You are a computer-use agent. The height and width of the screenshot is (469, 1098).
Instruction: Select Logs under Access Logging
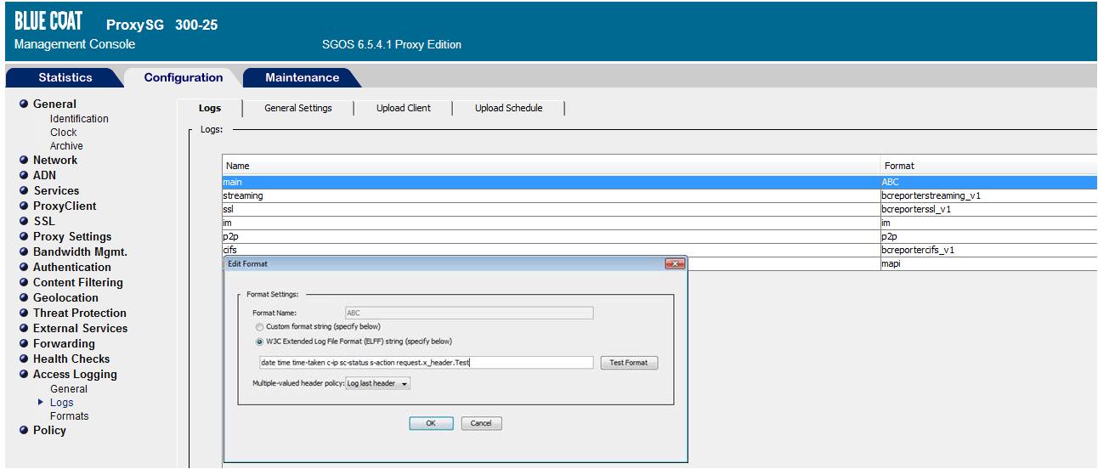tap(62, 403)
